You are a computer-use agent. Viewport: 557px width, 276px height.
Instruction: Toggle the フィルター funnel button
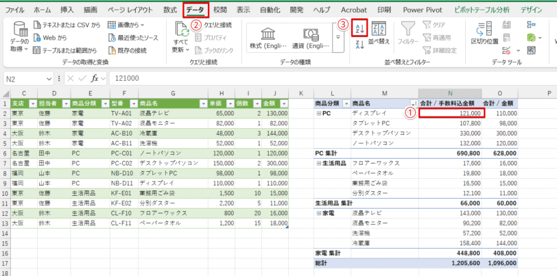(408, 33)
